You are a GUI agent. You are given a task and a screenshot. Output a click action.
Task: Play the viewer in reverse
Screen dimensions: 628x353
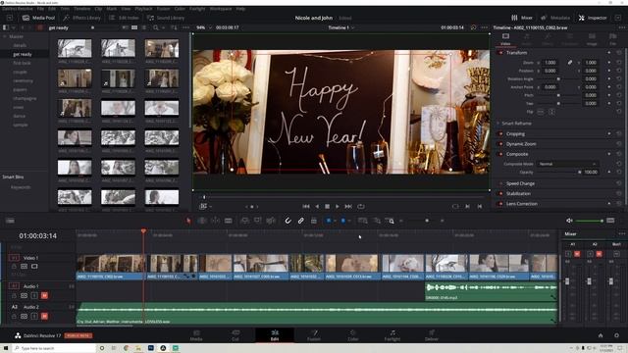[x=317, y=206]
